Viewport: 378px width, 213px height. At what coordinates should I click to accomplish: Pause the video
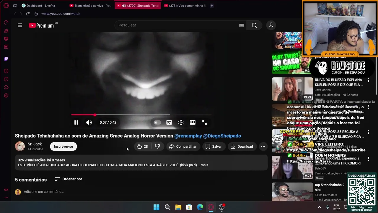pyautogui.click(x=76, y=122)
